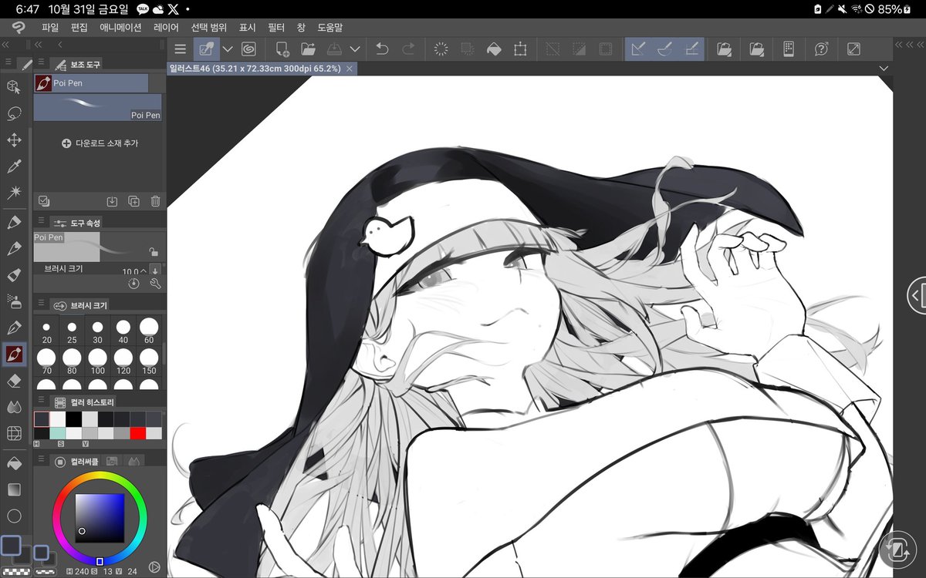The image size is (926, 578).
Task: Click the Undo arrow
Action: [382, 49]
